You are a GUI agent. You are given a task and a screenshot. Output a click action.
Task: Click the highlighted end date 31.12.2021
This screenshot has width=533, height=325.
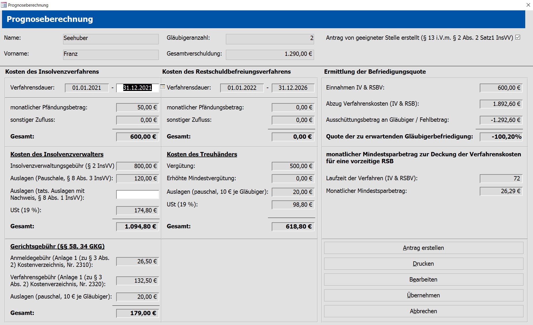pos(137,88)
